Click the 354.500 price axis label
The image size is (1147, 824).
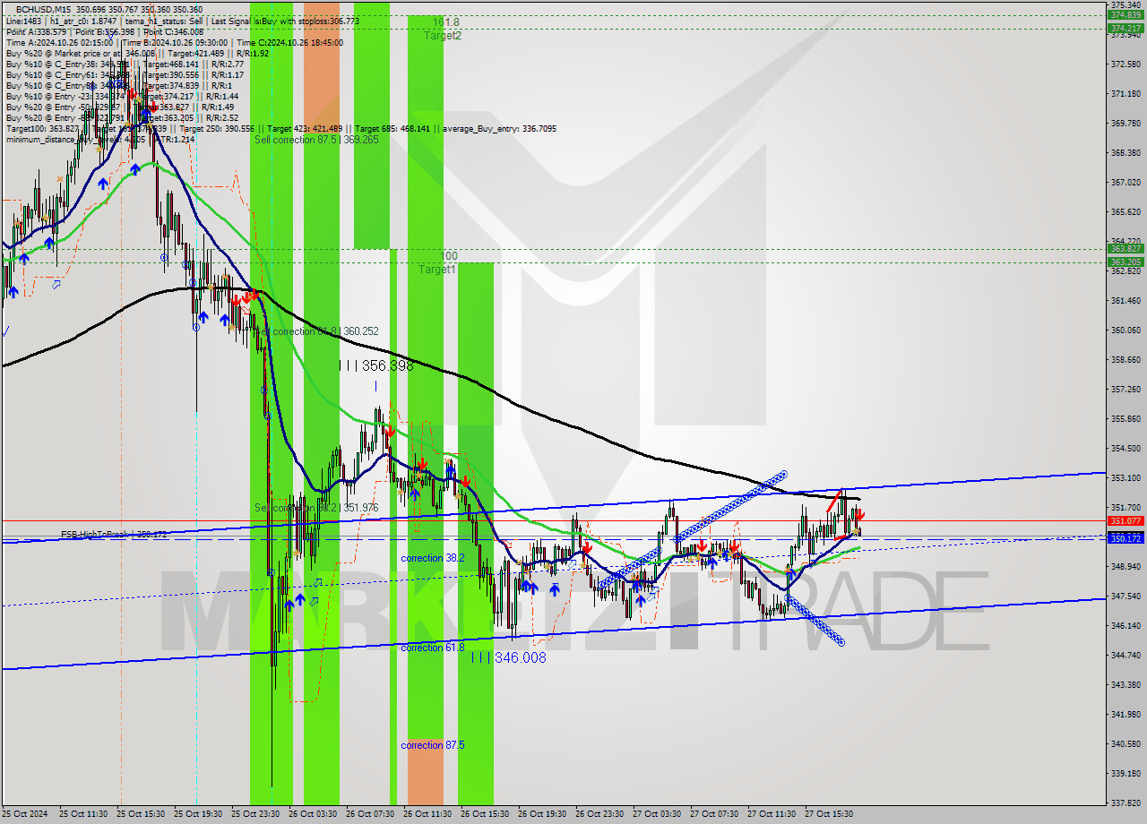tap(1125, 448)
